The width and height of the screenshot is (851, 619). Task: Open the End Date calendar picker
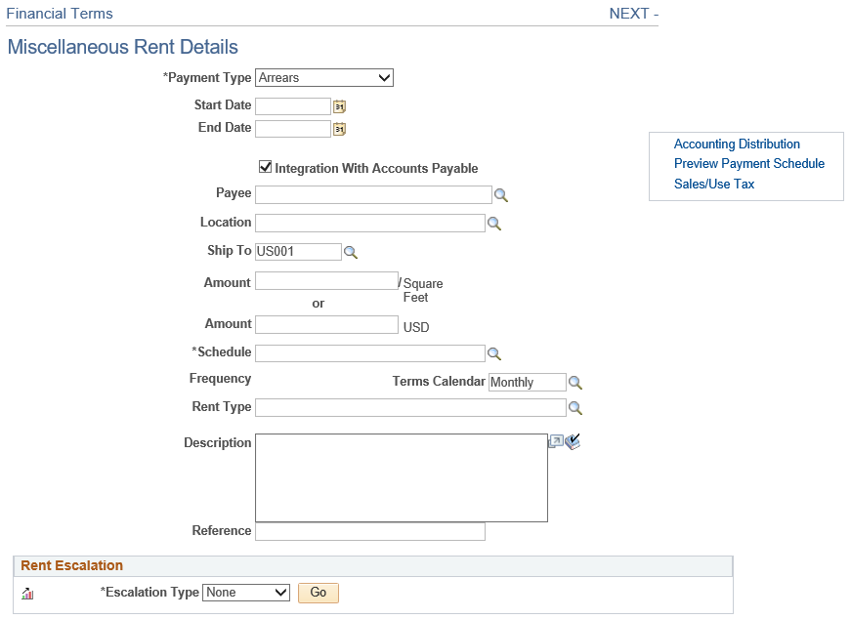point(339,128)
